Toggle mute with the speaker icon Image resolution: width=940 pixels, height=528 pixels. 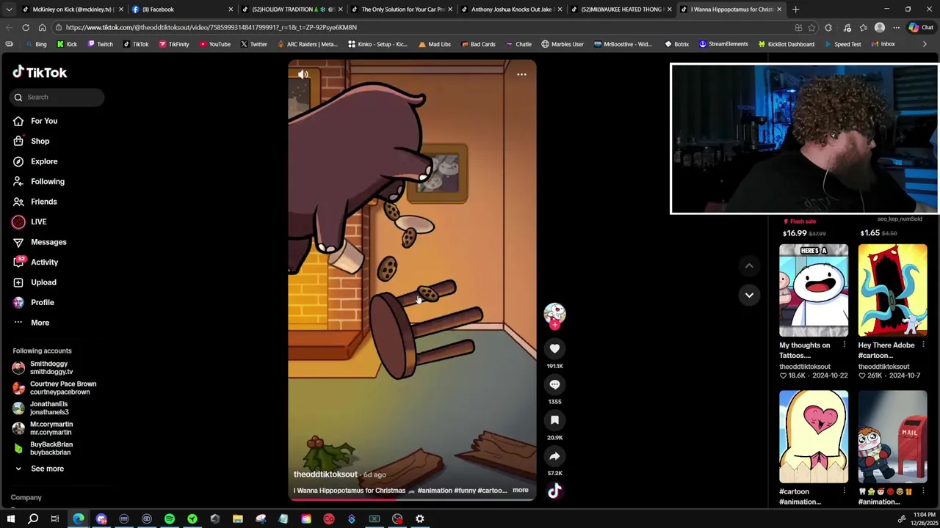pos(303,74)
